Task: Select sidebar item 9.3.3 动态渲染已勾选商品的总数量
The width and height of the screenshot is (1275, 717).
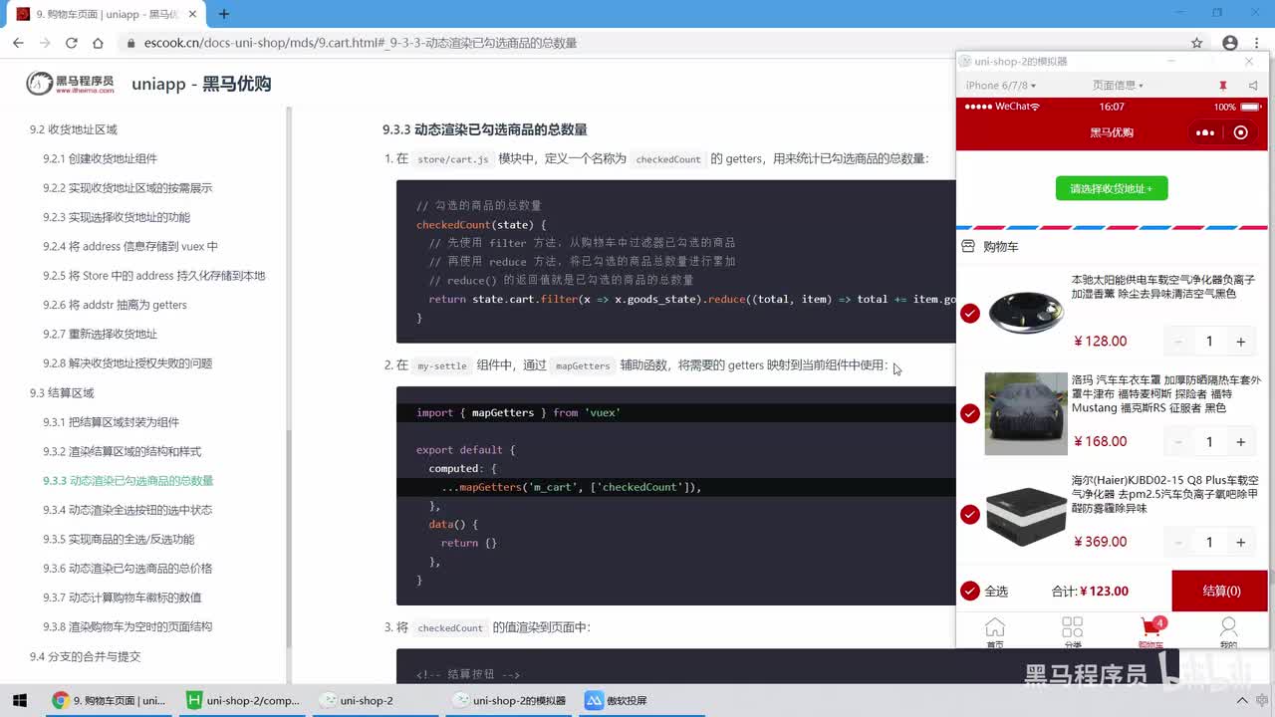Action: [x=127, y=481]
